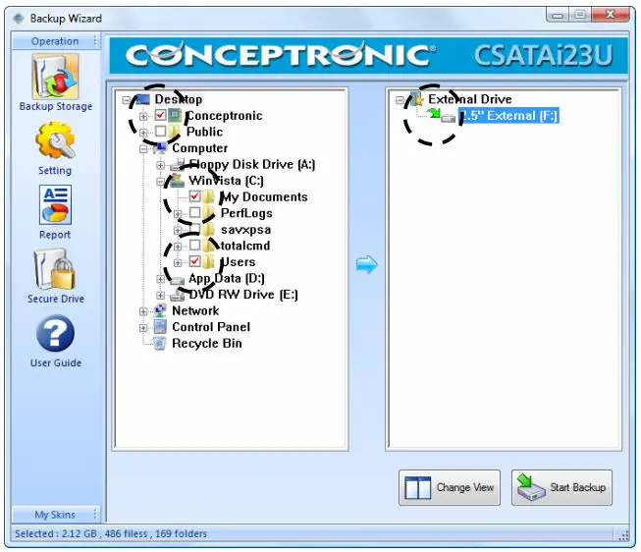This screenshot has width=641, height=552.
Task: Open the Report chart icon
Action: click(x=55, y=204)
